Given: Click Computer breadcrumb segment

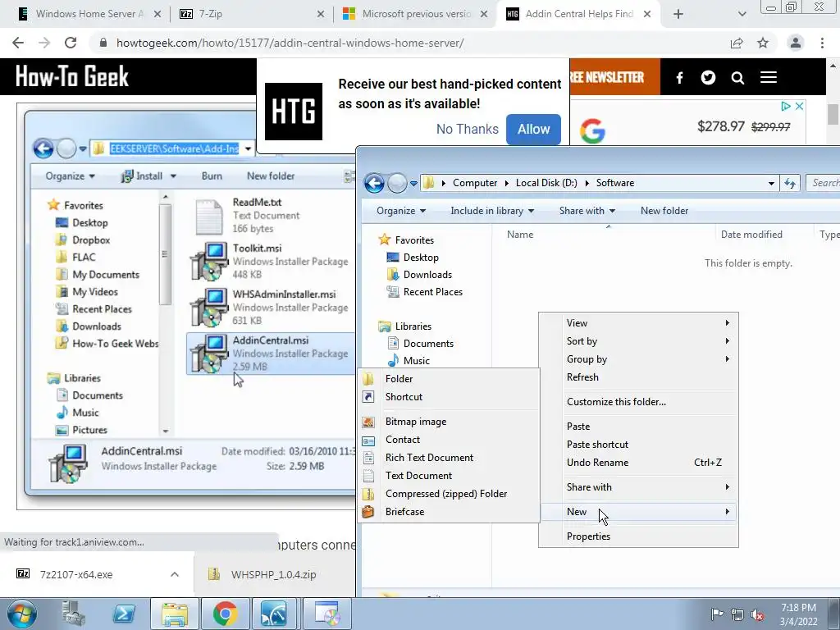Looking at the screenshot, I should click(x=475, y=183).
